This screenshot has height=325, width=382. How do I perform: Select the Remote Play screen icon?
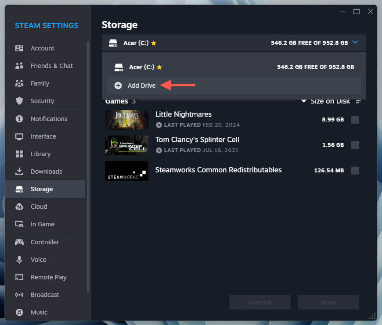[20, 277]
